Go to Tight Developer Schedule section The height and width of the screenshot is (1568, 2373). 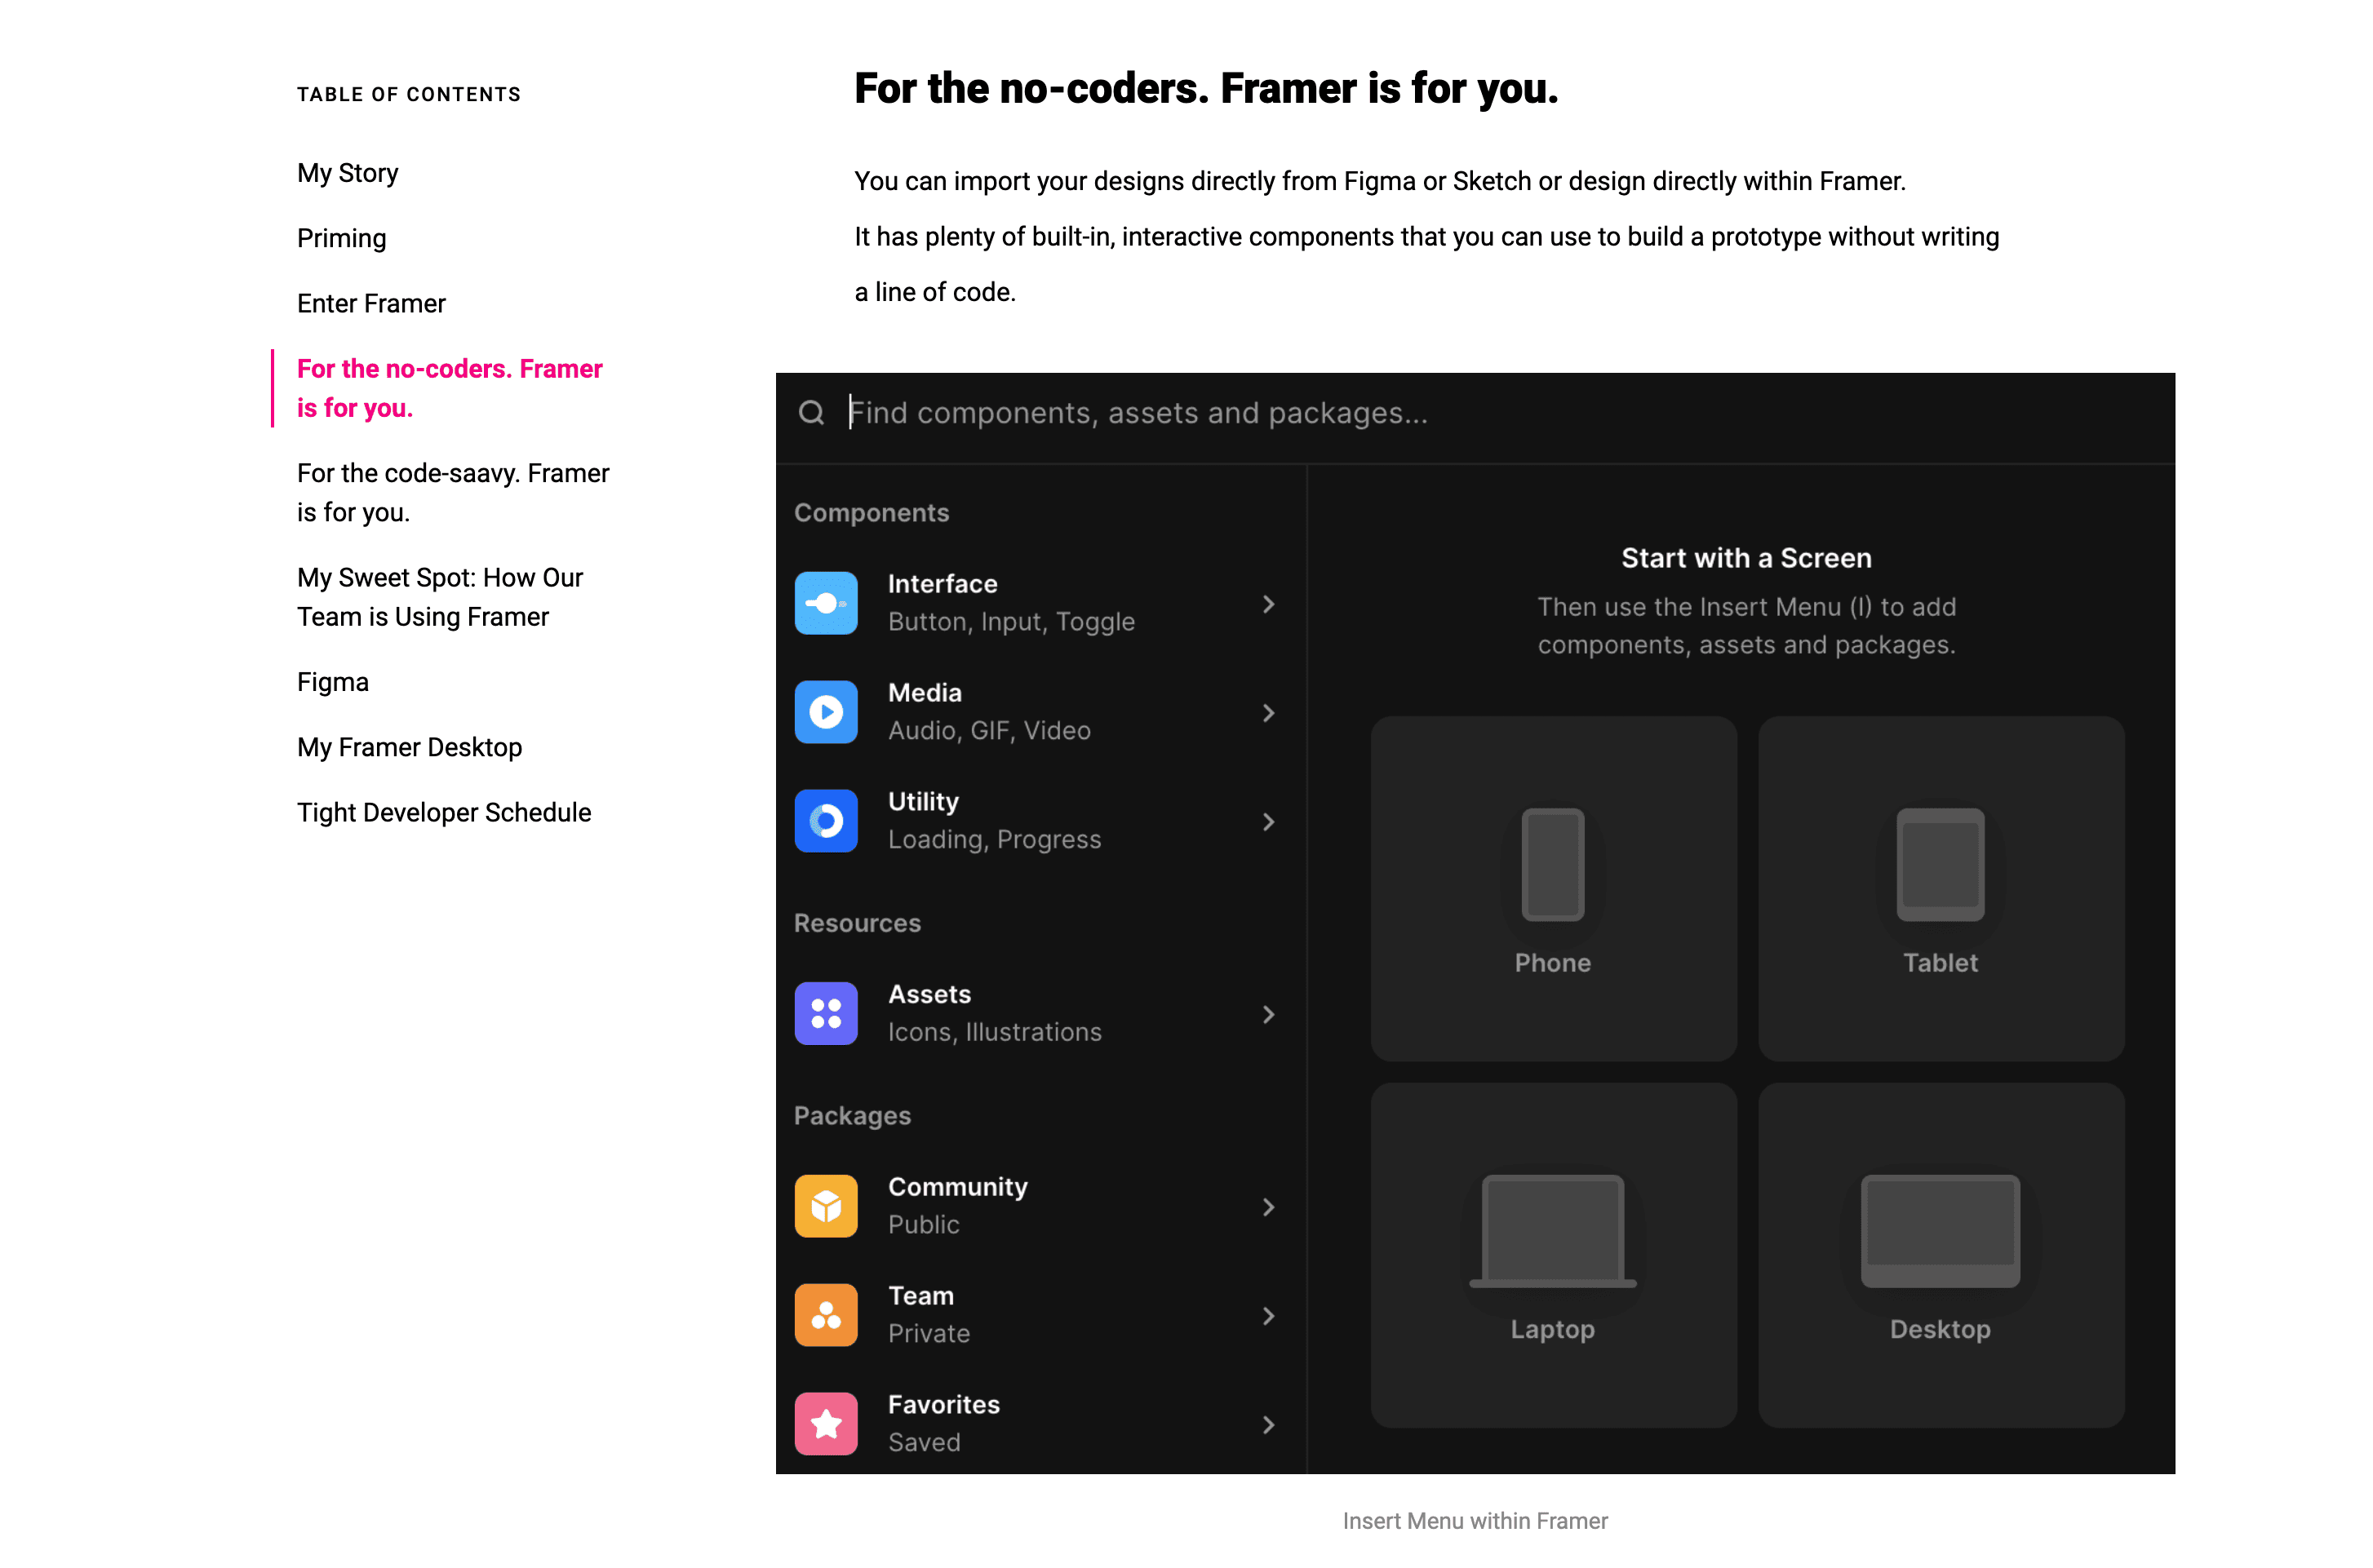[x=443, y=812]
